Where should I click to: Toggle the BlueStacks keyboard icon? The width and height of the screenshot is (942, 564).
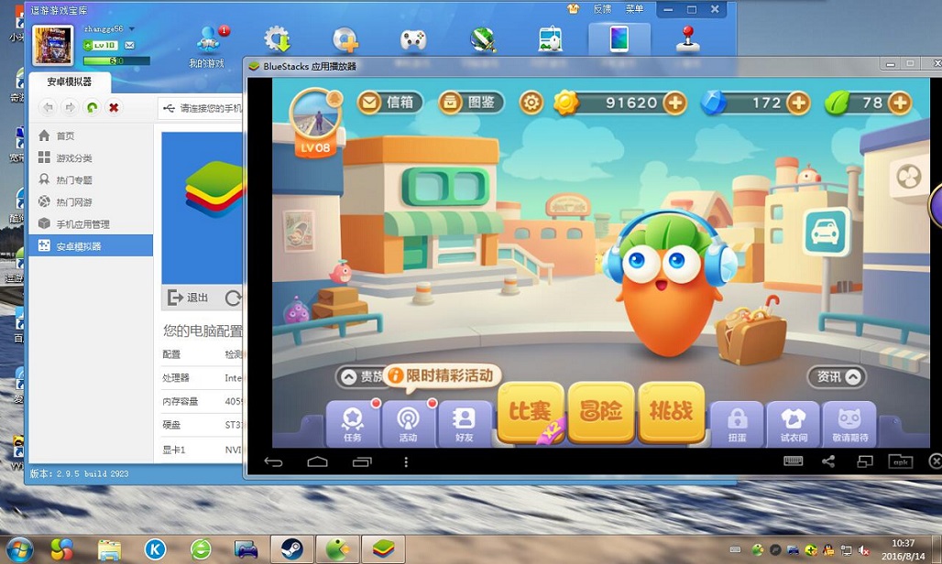pos(793,461)
